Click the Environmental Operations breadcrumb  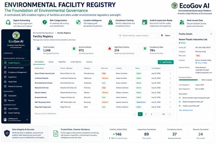(43, 33)
